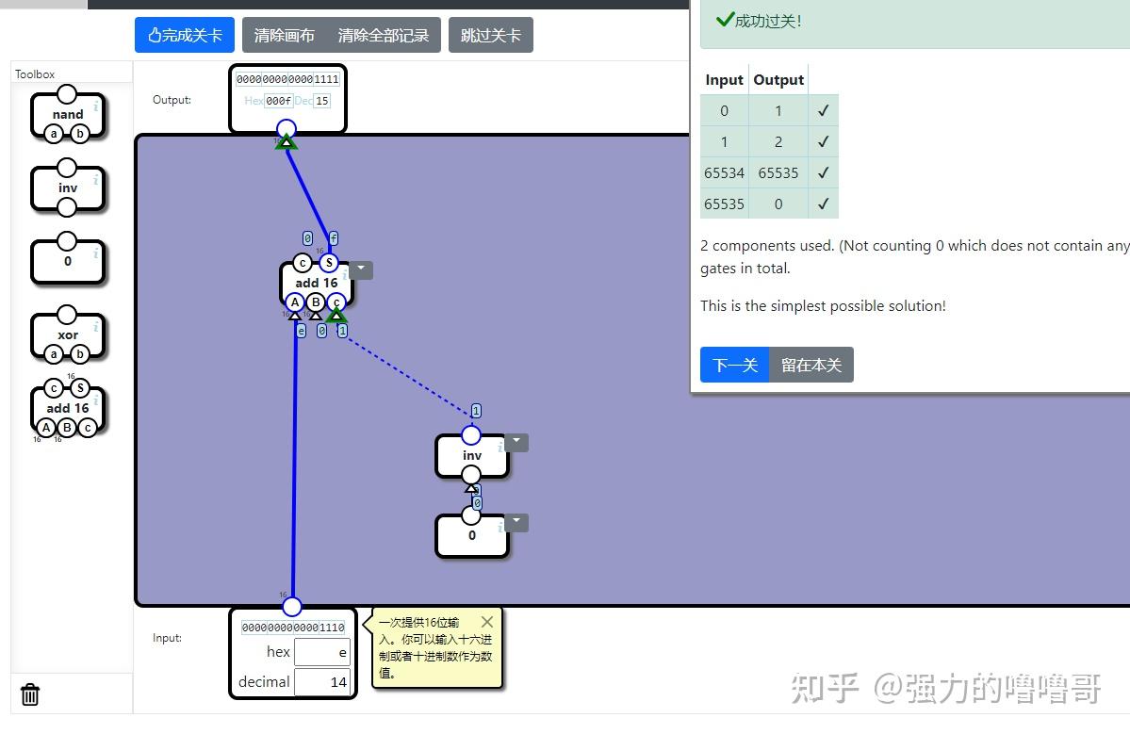Click the 下一关 button
1130x734 pixels.
734,365
